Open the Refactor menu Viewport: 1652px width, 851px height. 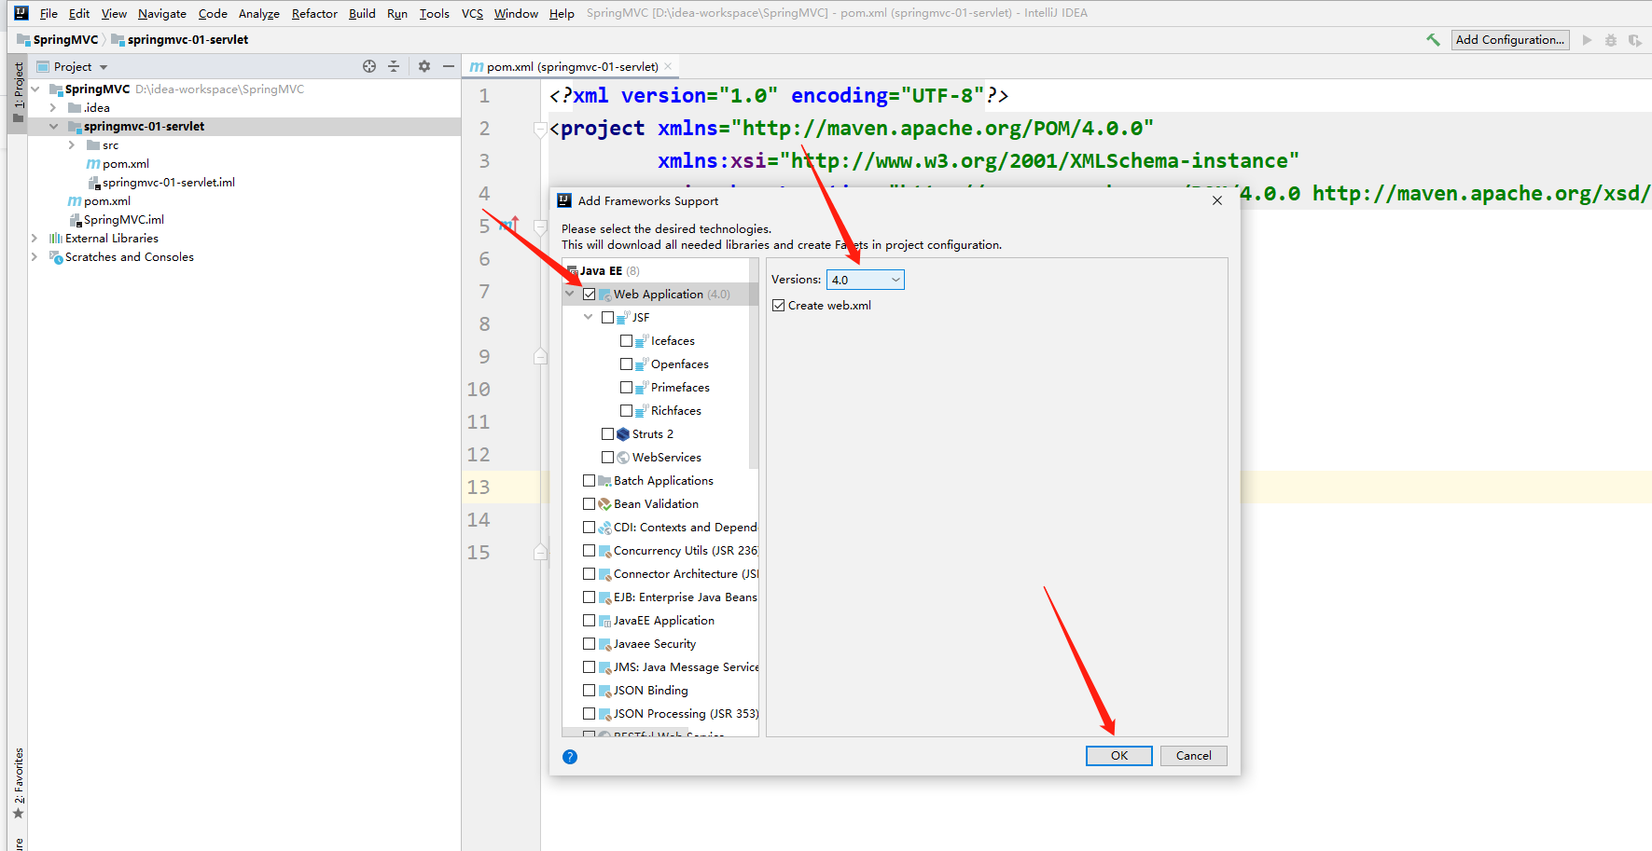point(314,13)
